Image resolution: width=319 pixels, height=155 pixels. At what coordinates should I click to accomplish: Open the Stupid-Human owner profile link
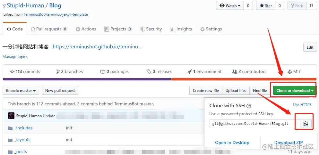tap(25, 5)
